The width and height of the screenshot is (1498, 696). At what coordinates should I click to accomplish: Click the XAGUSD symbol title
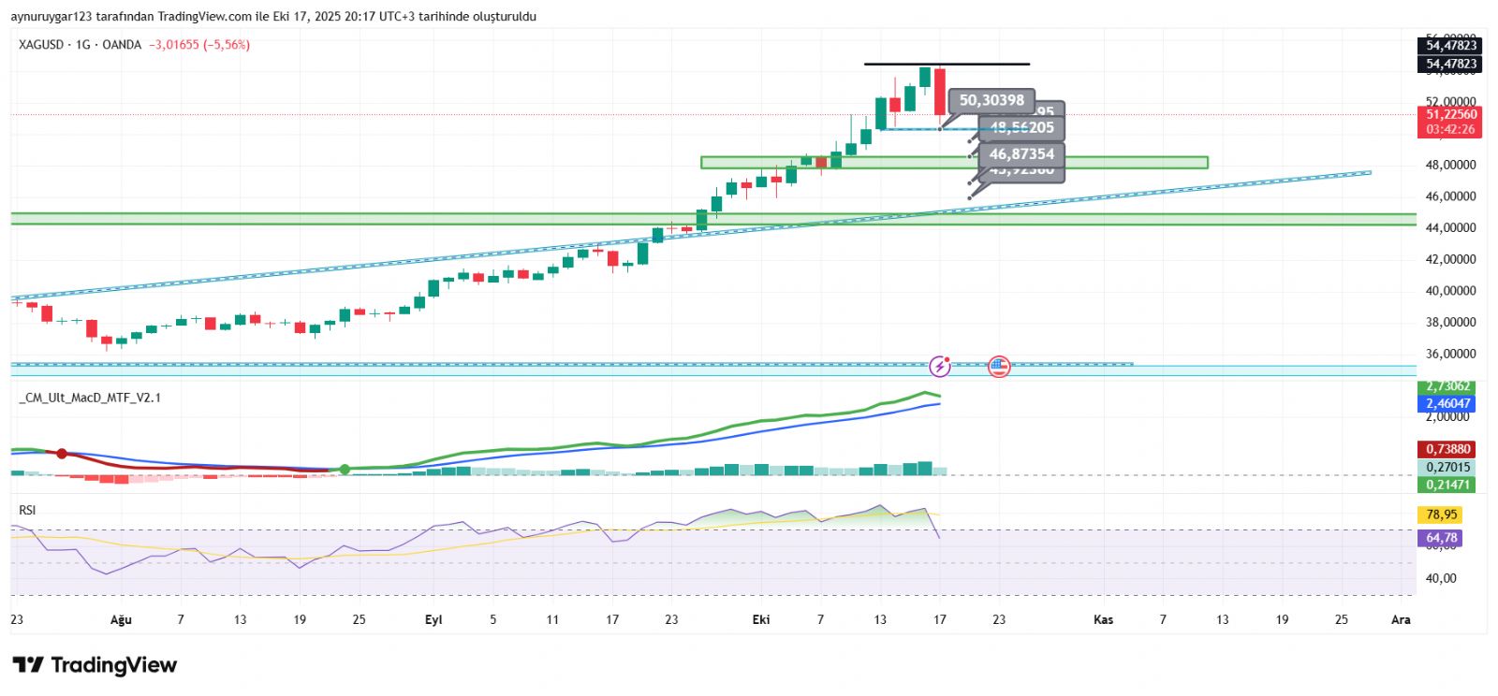(x=41, y=45)
